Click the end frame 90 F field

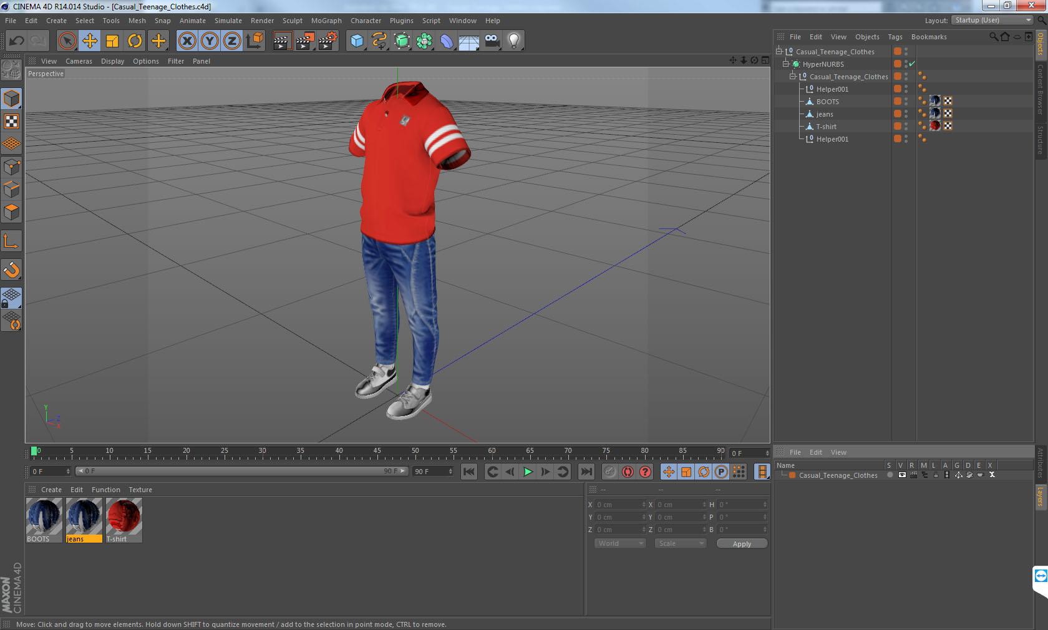pos(433,472)
